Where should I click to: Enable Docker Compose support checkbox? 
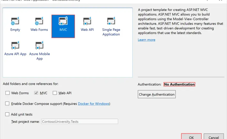click(x=7, y=103)
